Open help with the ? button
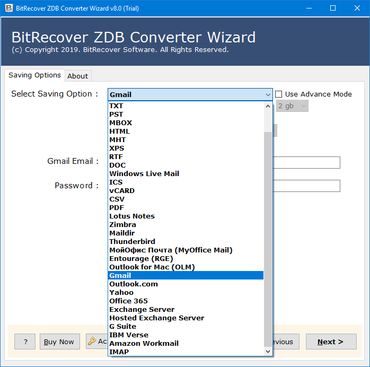Screen dimensions: 370x367 point(25,342)
